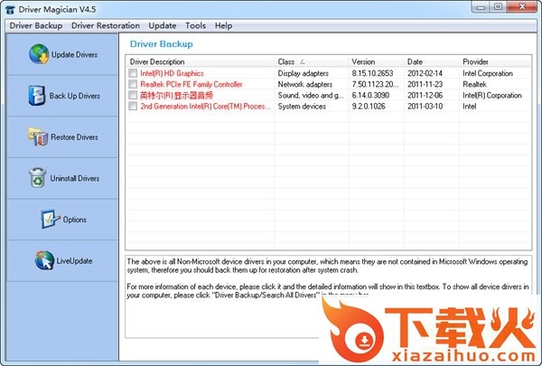Screen dimensions: 542x366
Task: Select the 英特尔(R)显示器音频 driver name
Action: (176, 95)
